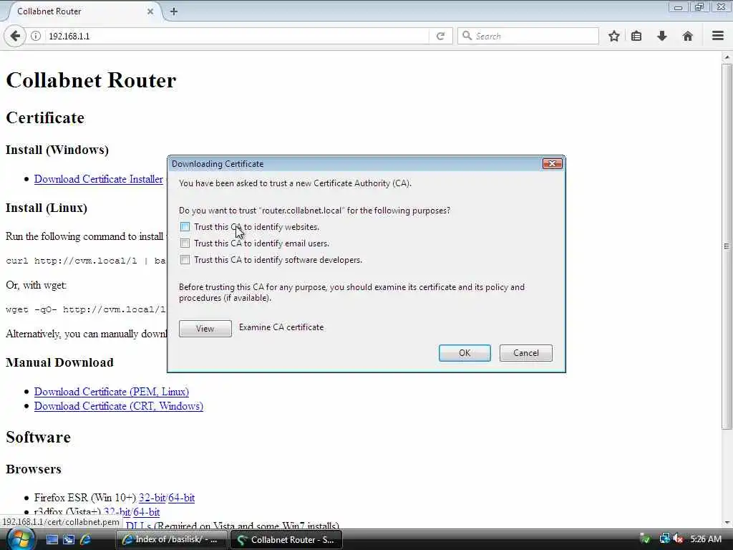Open the network tray icon
This screenshot has height=550, width=733.
[x=664, y=539]
